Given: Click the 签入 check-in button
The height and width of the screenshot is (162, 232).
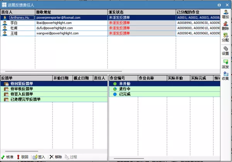Looking at the screenshot, I should [39, 157].
